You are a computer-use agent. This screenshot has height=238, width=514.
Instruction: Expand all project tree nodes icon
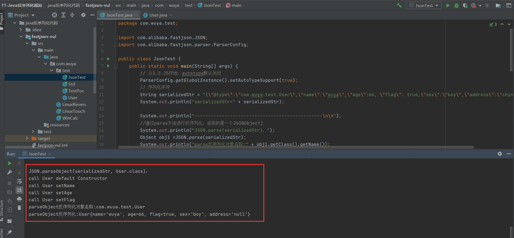(63, 15)
